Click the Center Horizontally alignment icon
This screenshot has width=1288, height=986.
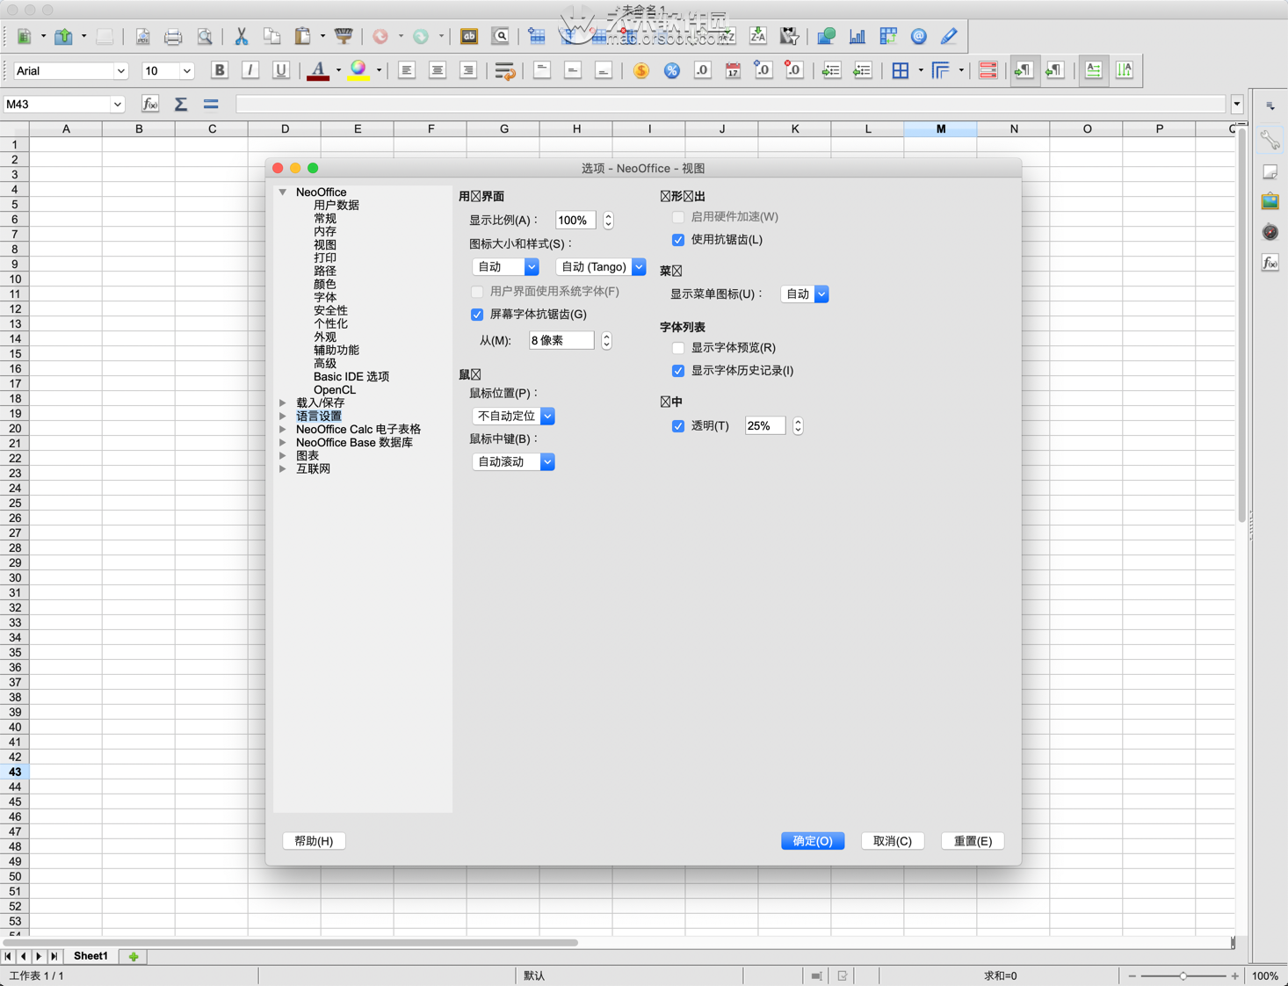coord(437,70)
